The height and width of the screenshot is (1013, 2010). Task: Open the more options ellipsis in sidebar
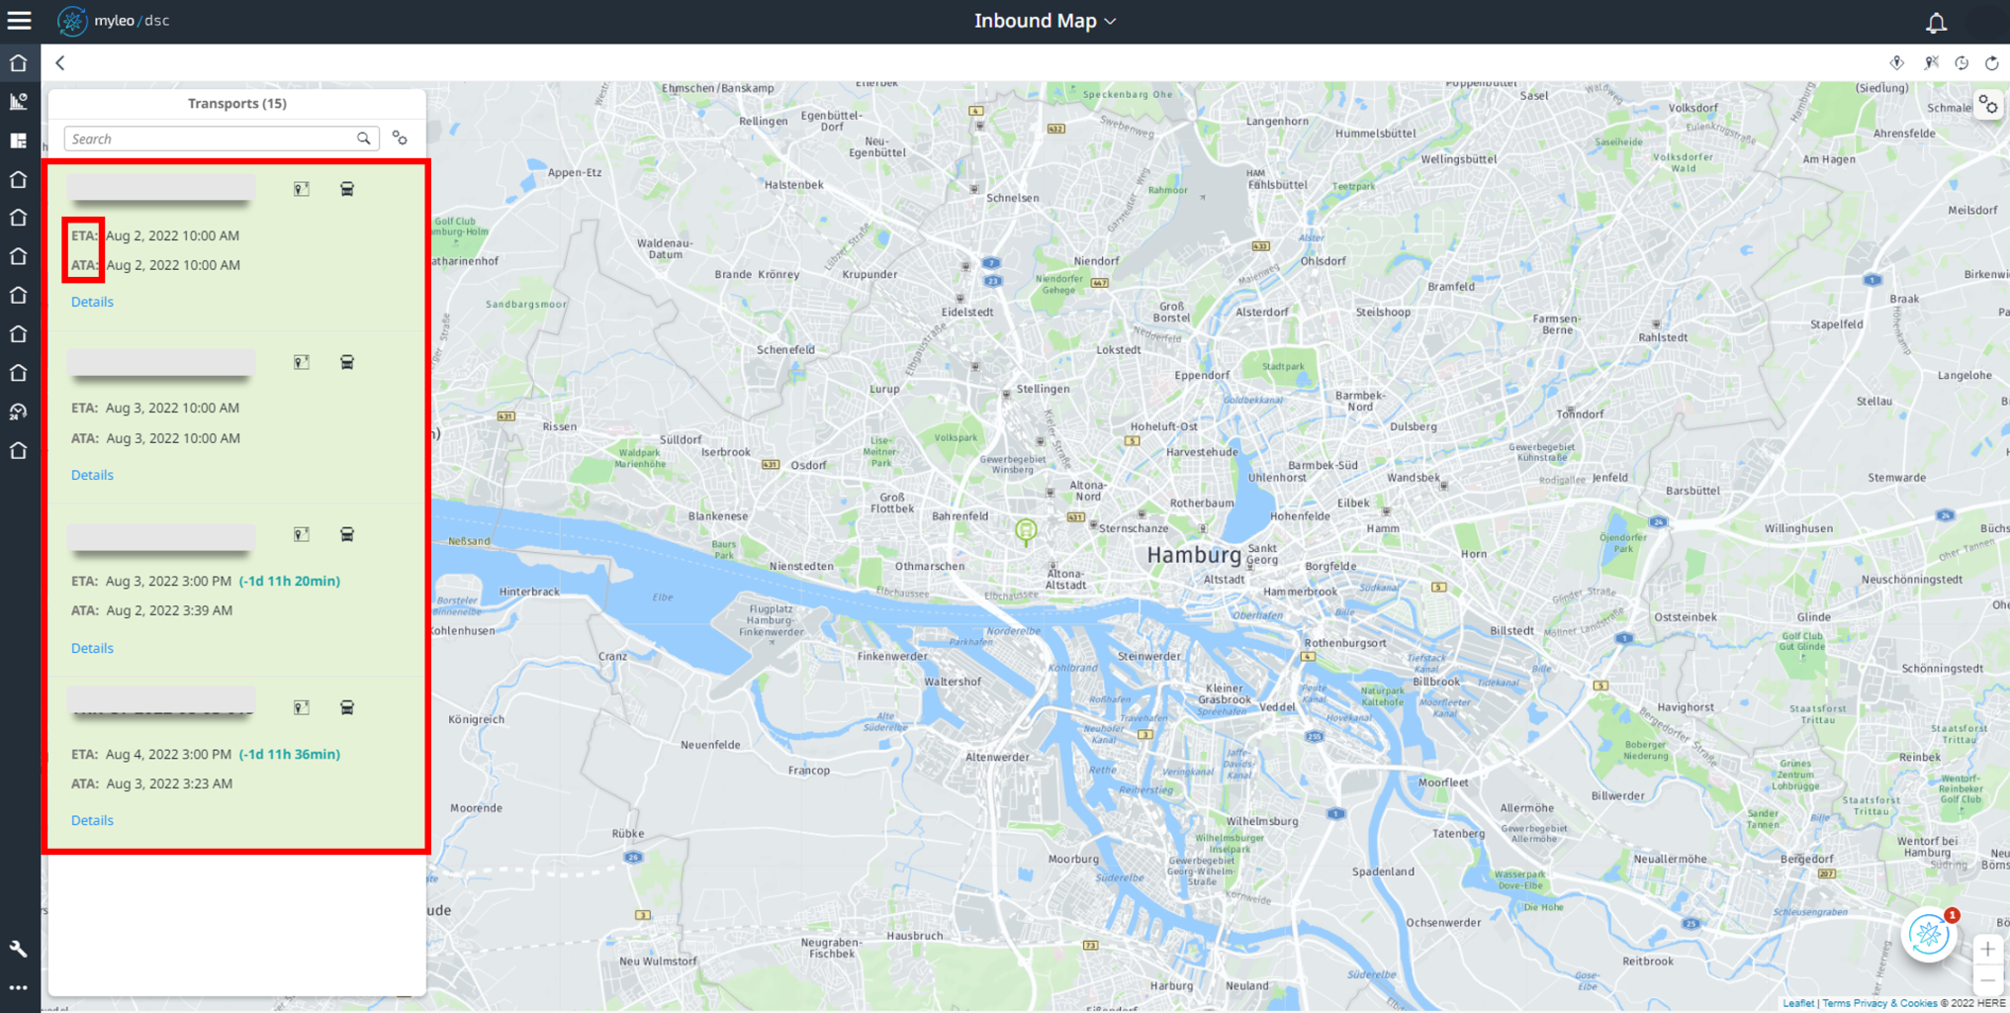(19, 987)
